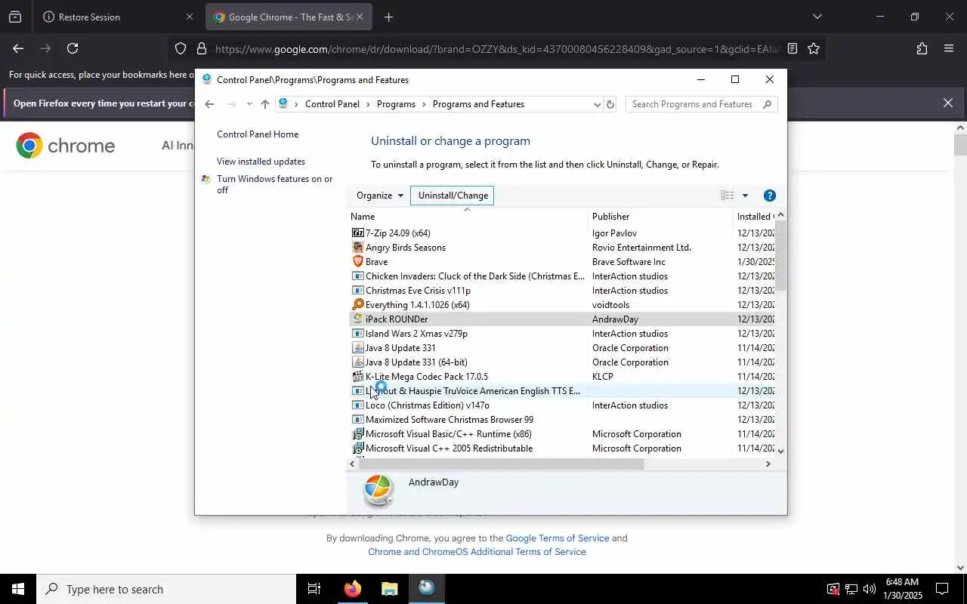Dismiss the Open Firefox every time notification

pyautogui.click(x=947, y=103)
